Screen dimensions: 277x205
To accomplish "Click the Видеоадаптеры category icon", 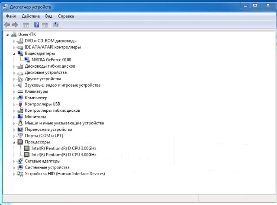I will [20, 54].
